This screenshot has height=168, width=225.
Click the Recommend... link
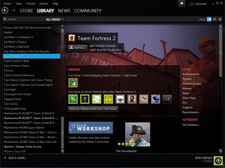click(x=191, y=112)
